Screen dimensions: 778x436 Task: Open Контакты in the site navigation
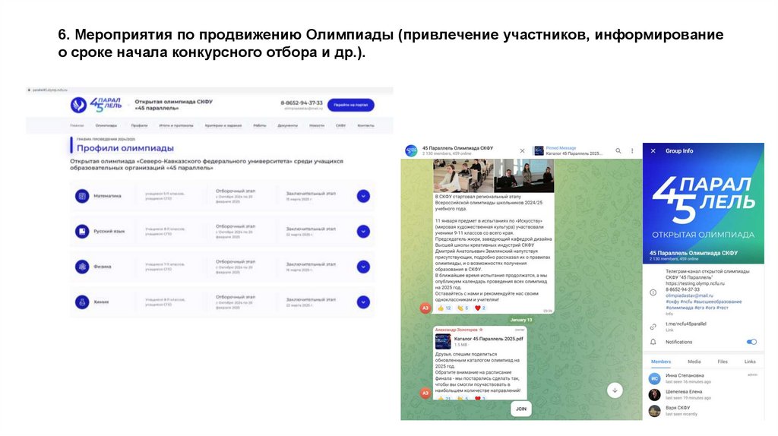pyautogui.click(x=365, y=125)
